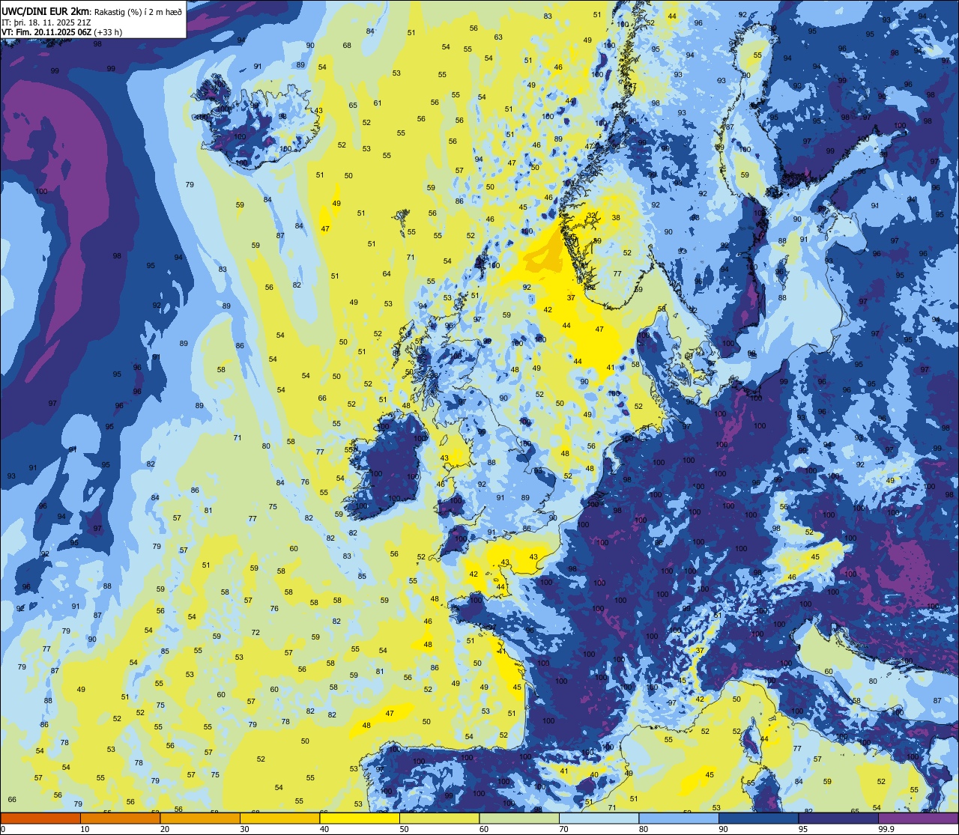Click the 'Rakastig (%) í 2 m hæð' label

point(139,11)
